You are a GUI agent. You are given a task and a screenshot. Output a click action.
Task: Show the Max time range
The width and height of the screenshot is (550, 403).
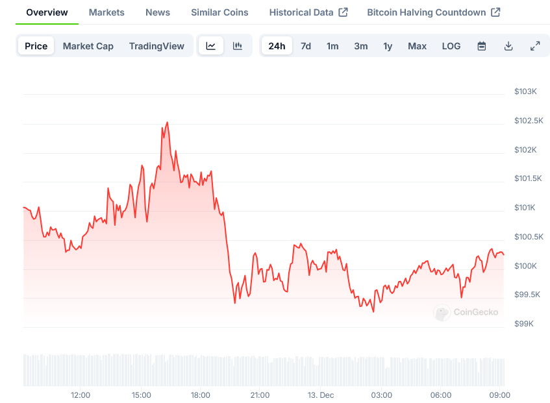click(x=417, y=46)
